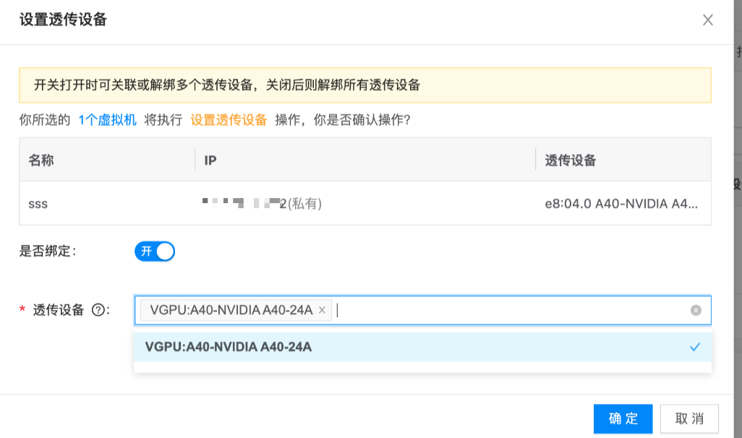
Task: Click the help icon beside 透传设备 label
Action: pos(98,310)
